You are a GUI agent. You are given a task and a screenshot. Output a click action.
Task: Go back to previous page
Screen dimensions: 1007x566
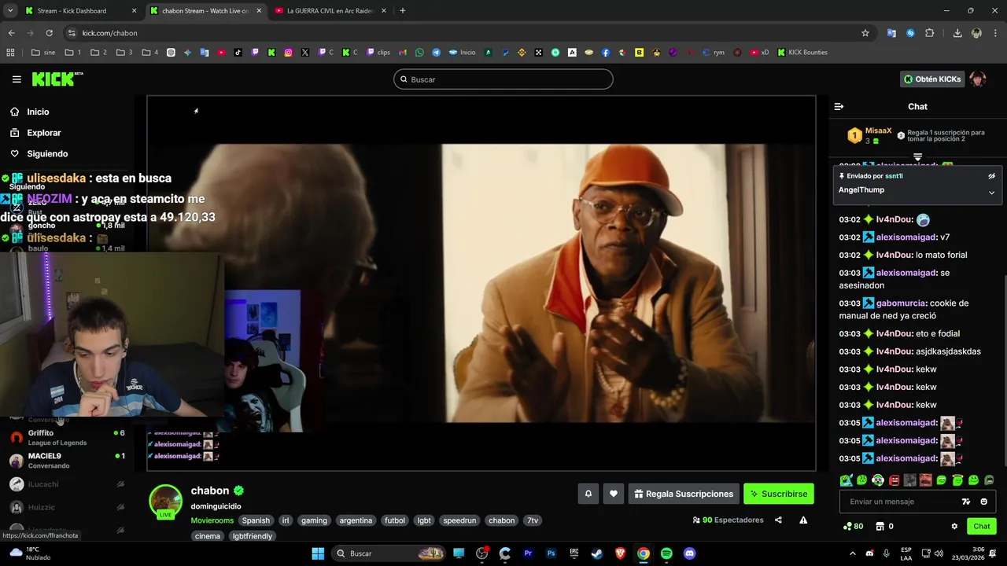(x=11, y=33)
